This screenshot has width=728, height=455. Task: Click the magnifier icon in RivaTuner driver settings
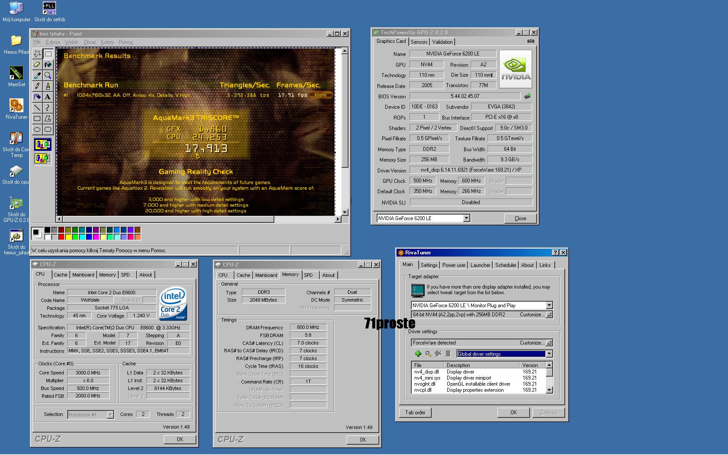(428, 354)
